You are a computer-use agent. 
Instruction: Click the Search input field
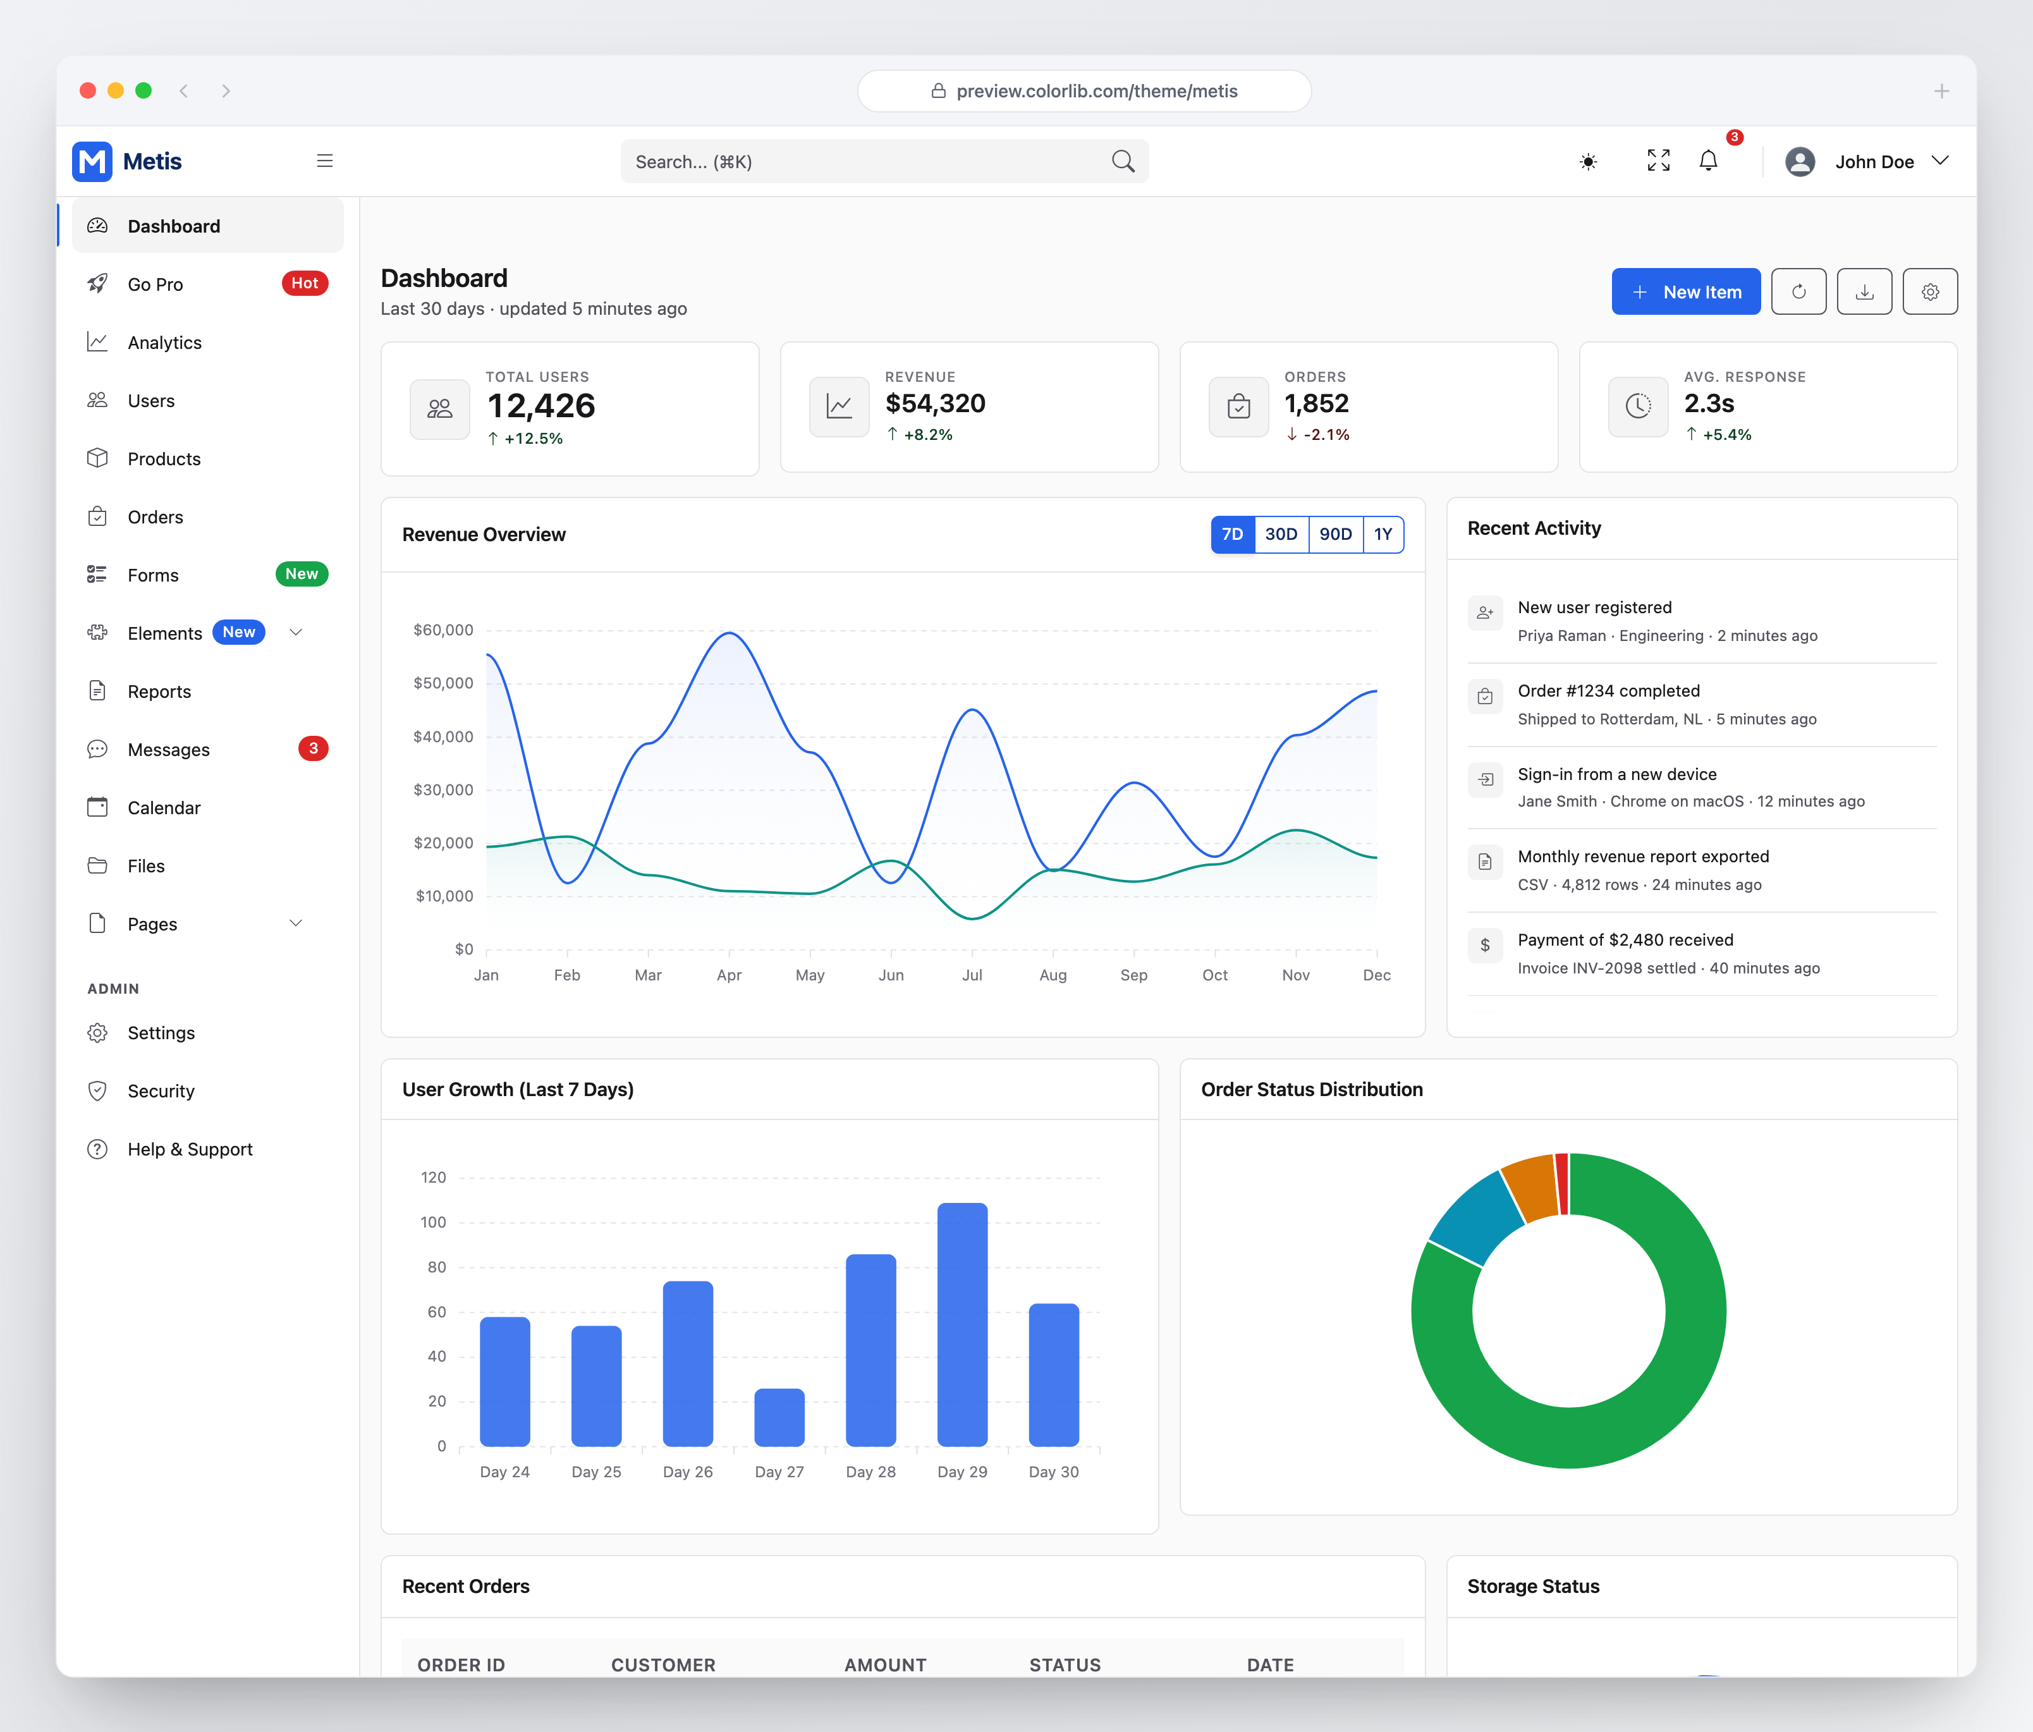(x=884, y=161)
